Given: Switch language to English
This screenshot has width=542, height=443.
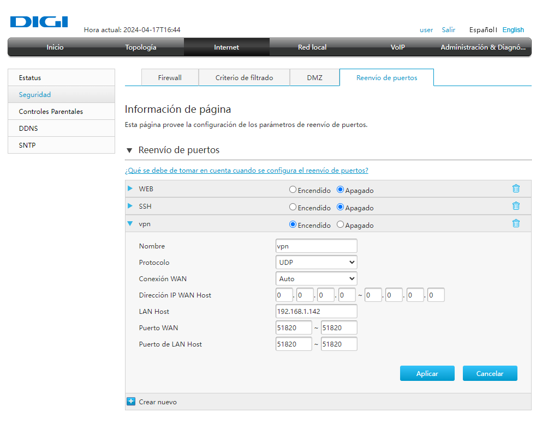Looking at the screenshot, I should tap(513, 30).
